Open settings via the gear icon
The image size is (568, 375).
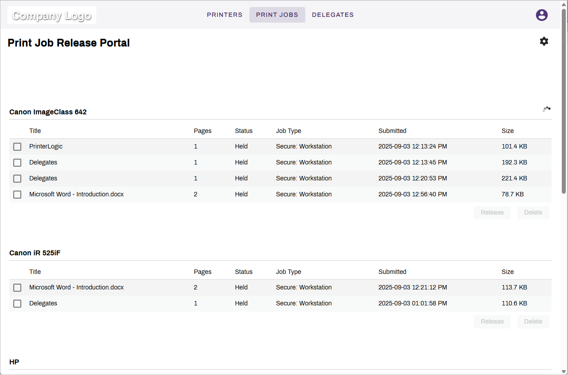pos(544,41)
